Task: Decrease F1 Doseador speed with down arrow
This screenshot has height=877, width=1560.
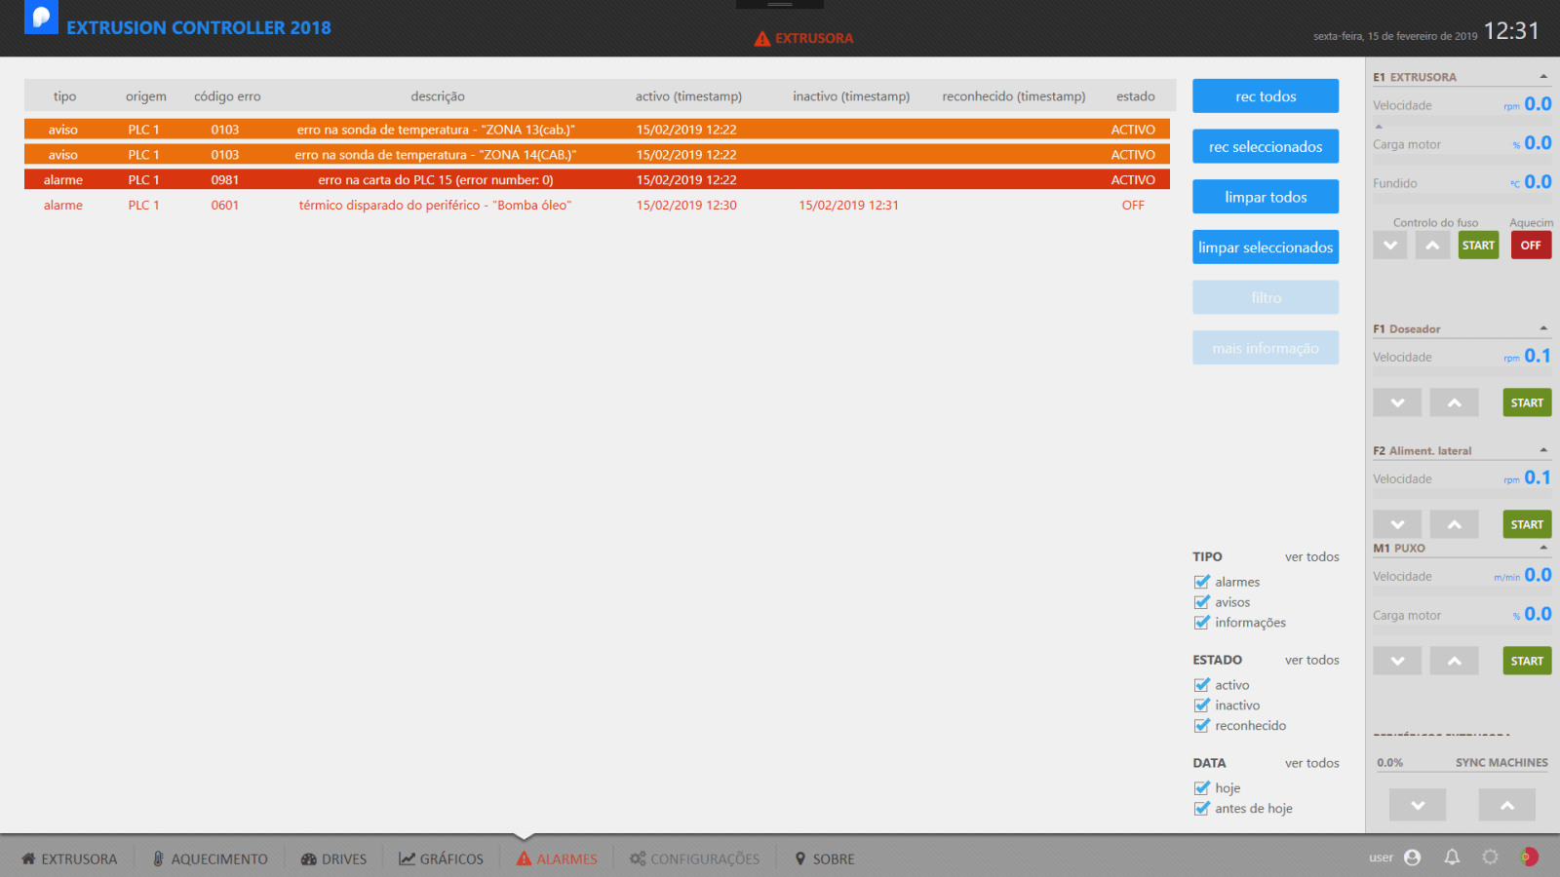Action: click(1397, 402)
